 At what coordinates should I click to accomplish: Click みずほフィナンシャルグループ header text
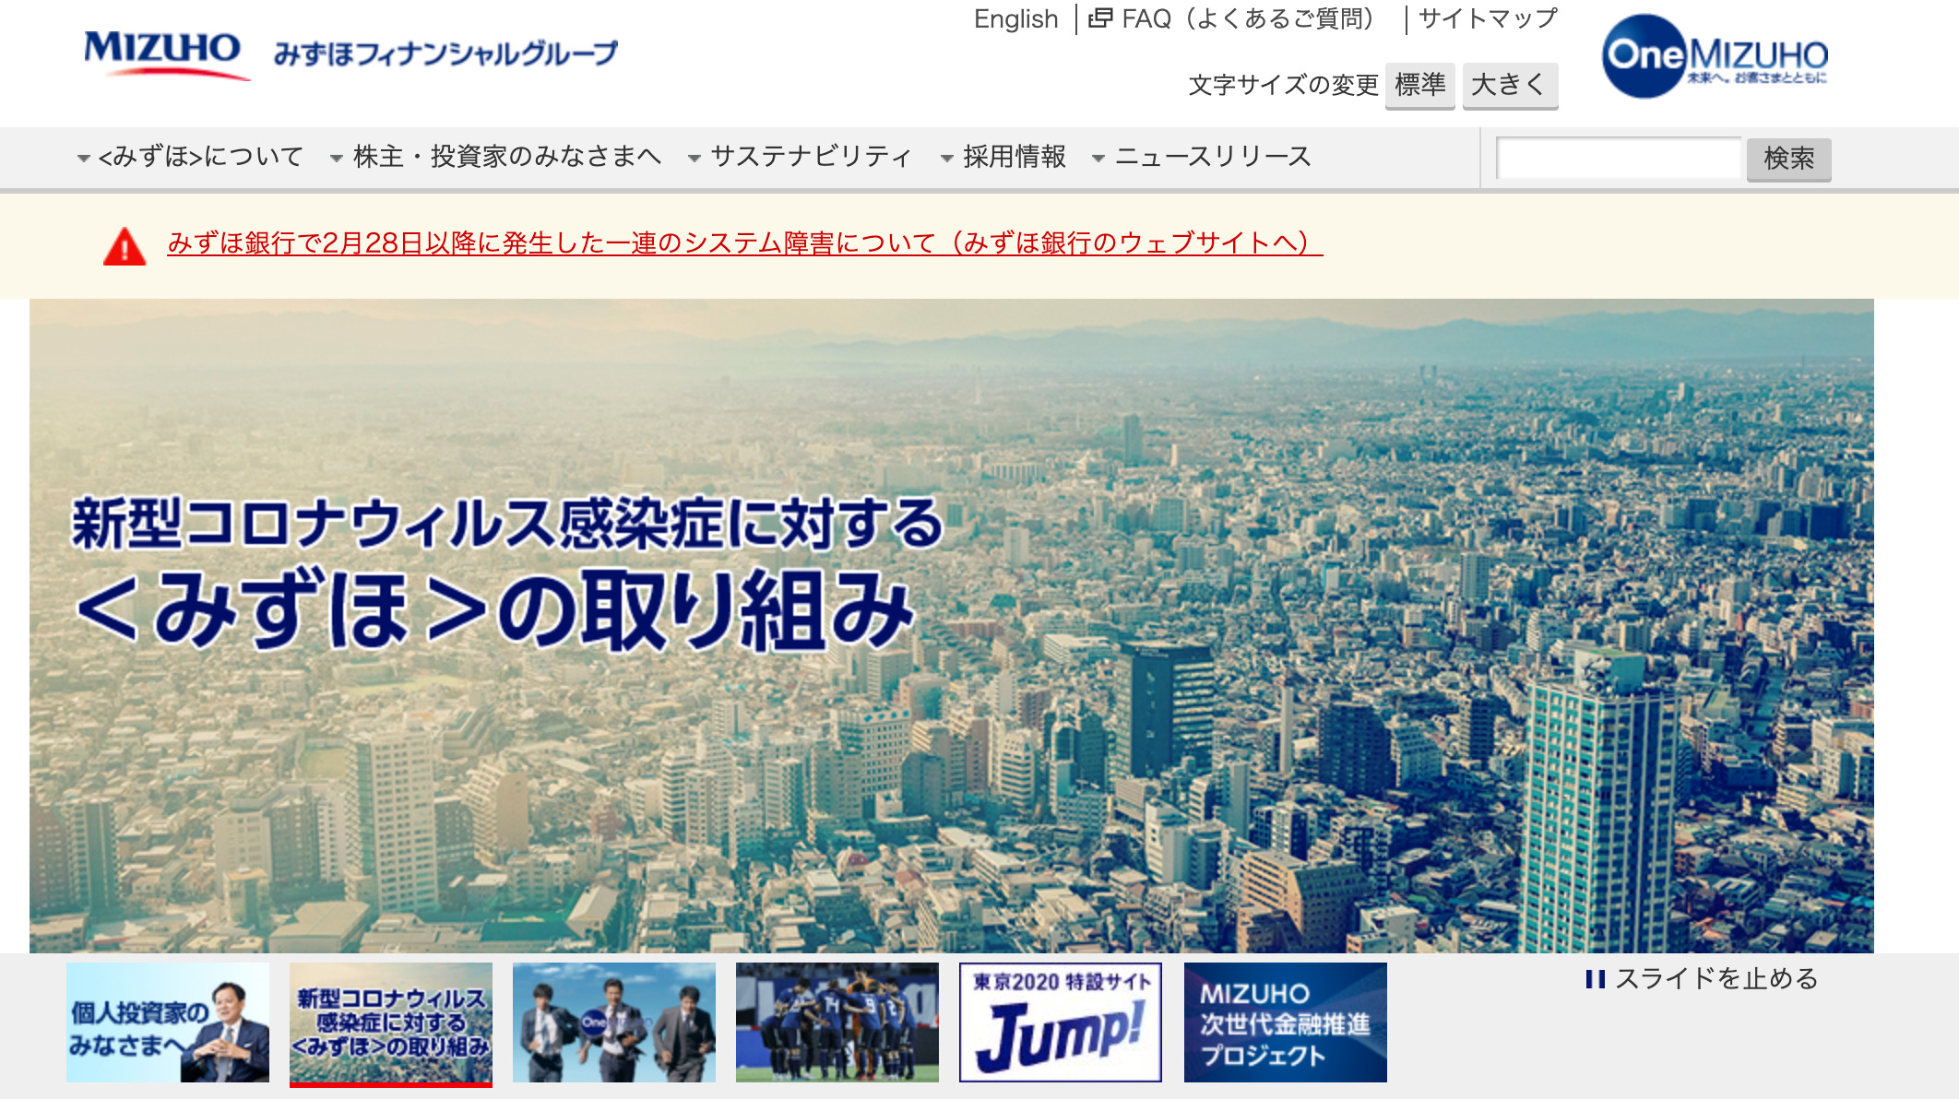[x=445, y=54]
